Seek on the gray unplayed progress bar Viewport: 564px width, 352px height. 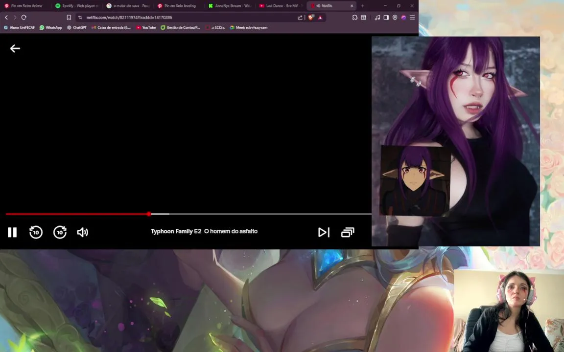click(x=270, y=214)
